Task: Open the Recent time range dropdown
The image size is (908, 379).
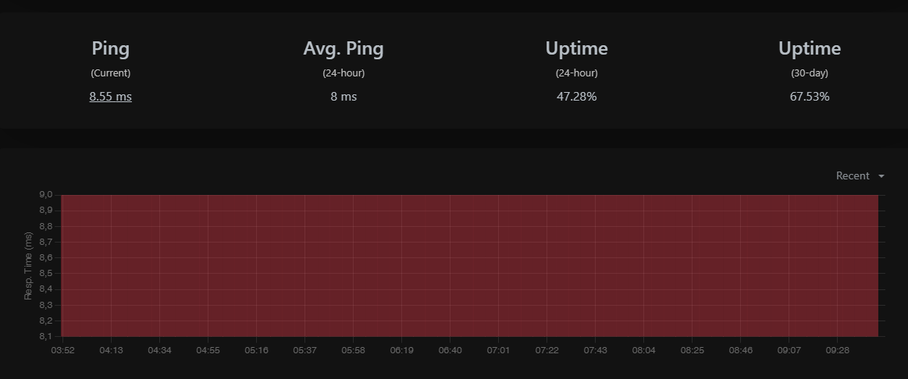Action: point(860,176)
